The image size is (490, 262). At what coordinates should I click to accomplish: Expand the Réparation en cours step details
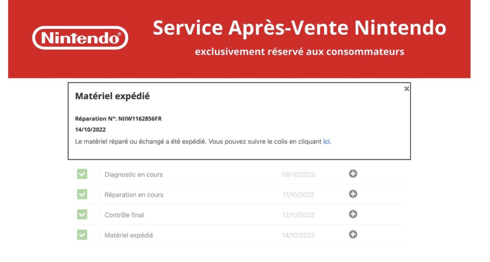[x=353, y=194]
